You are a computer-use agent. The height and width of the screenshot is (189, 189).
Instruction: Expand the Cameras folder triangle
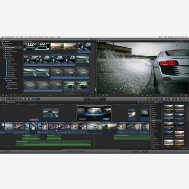4,50
